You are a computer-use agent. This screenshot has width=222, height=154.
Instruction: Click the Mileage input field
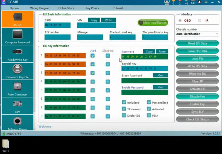(x=90, y=37)
